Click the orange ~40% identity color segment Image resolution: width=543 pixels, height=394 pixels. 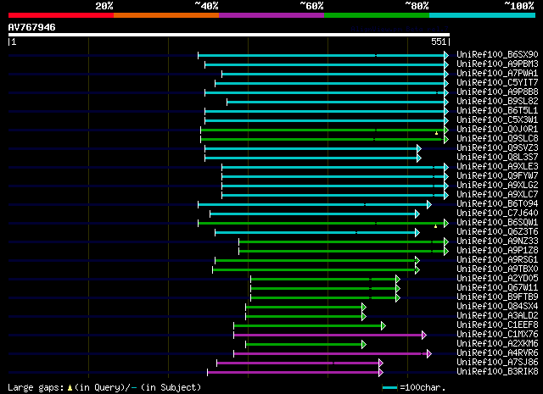click(x=166, y=15)
